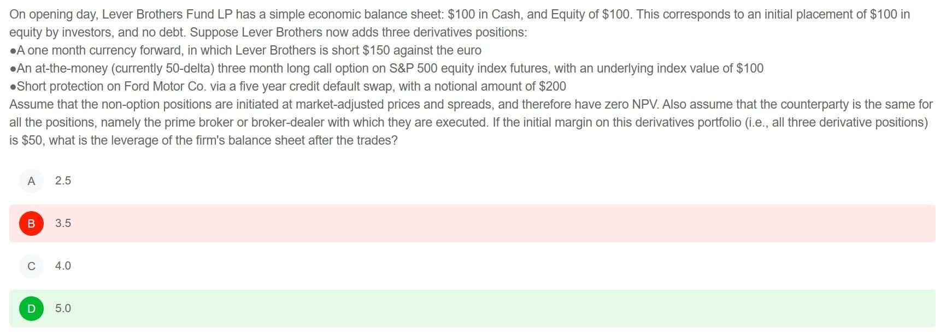Click empty area of the green answer row
This screenshot has width=946, height=334.
point(492,308)
